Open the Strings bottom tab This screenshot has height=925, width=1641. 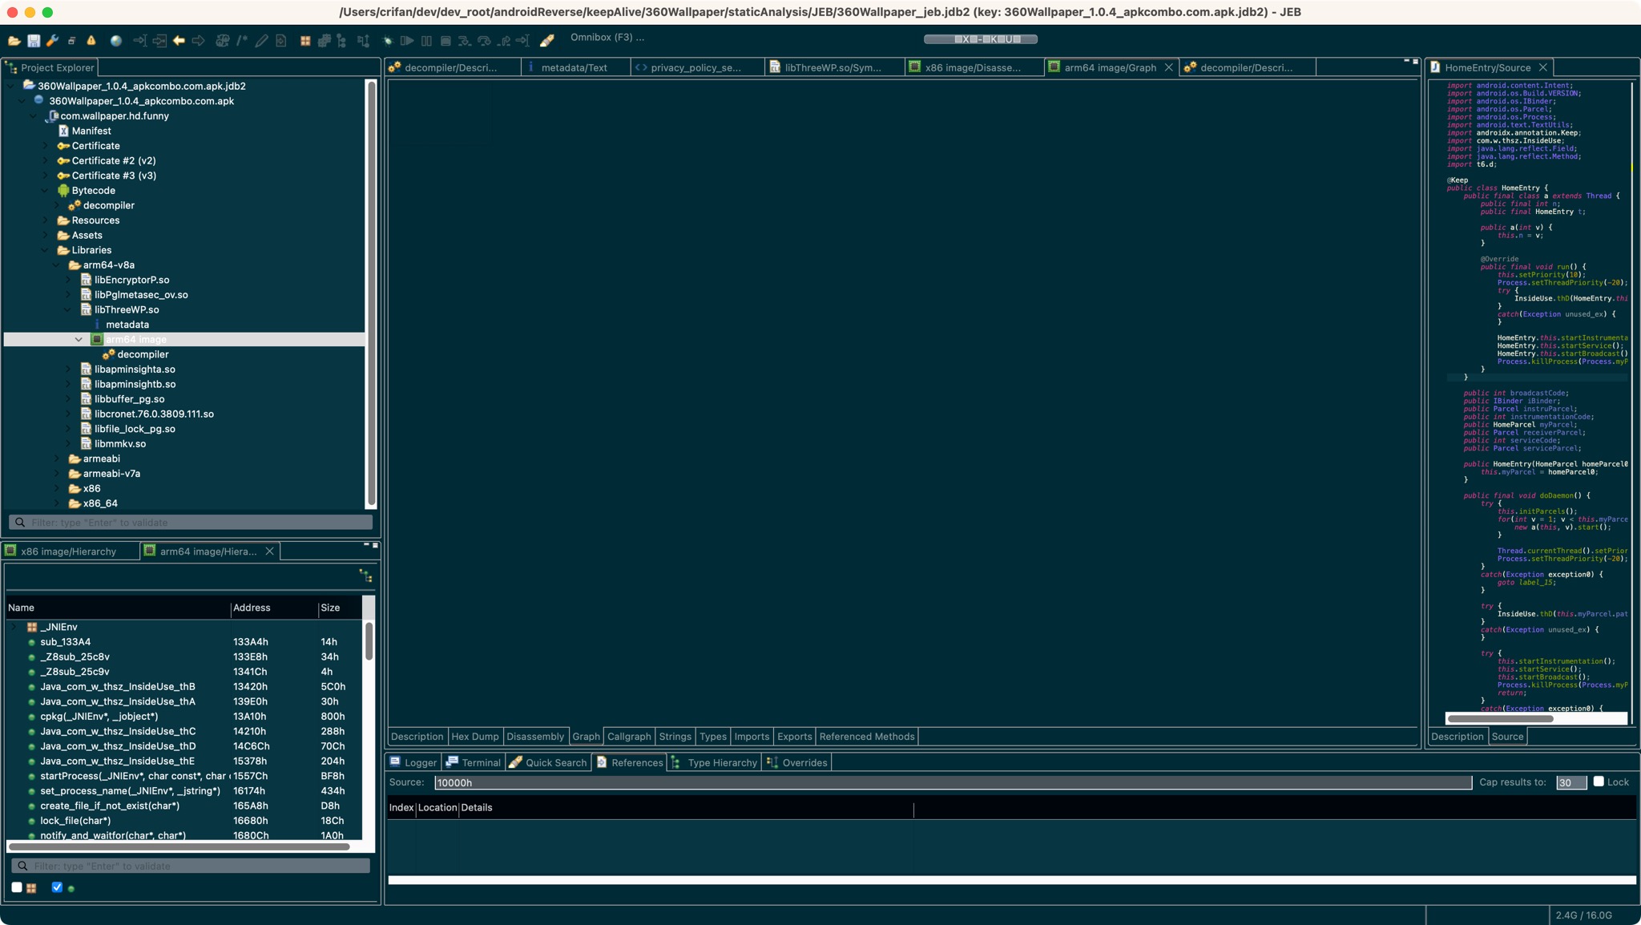[675, 736]
